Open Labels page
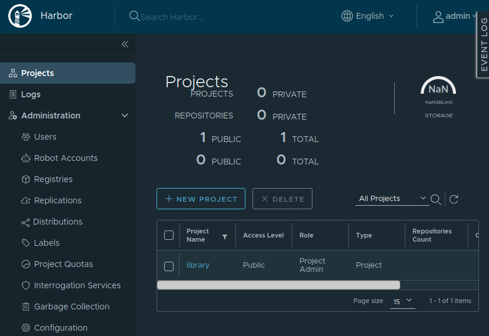 click(46, 243)
